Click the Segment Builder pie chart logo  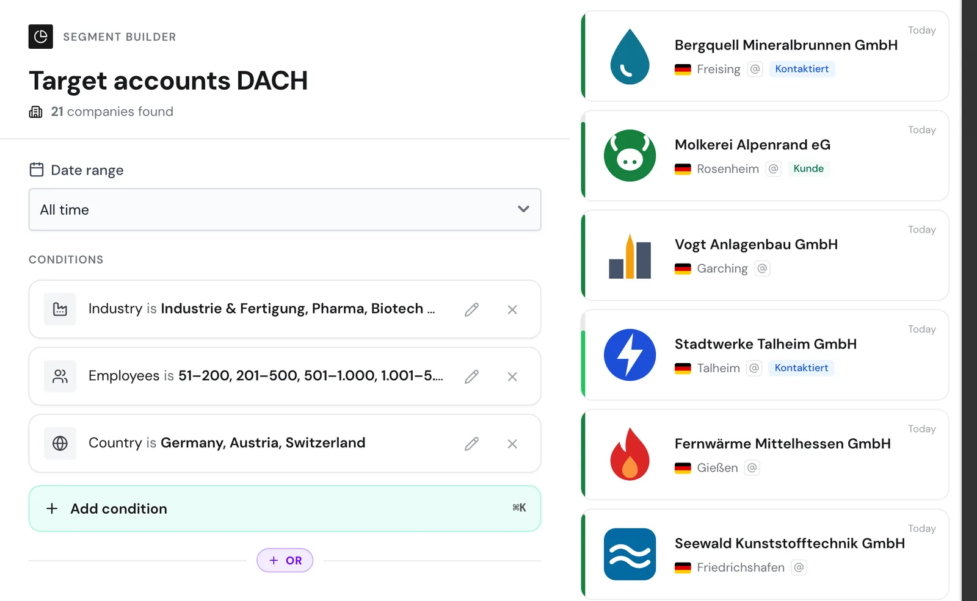(40, 37)
